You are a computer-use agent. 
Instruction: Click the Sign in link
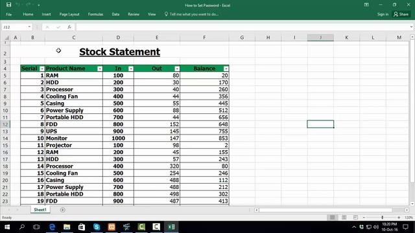[x=383, y=14]
